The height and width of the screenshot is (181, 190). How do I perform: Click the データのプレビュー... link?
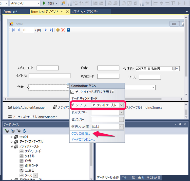[x=83, y=139]
